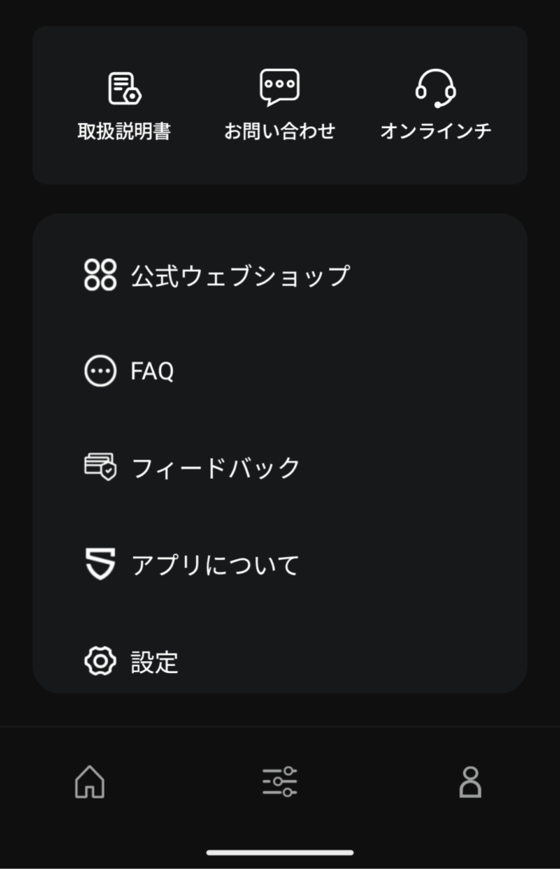Go to Home tab in bottom bar
The height and width of the screenshot is (869, 560).
click(90, 782)
